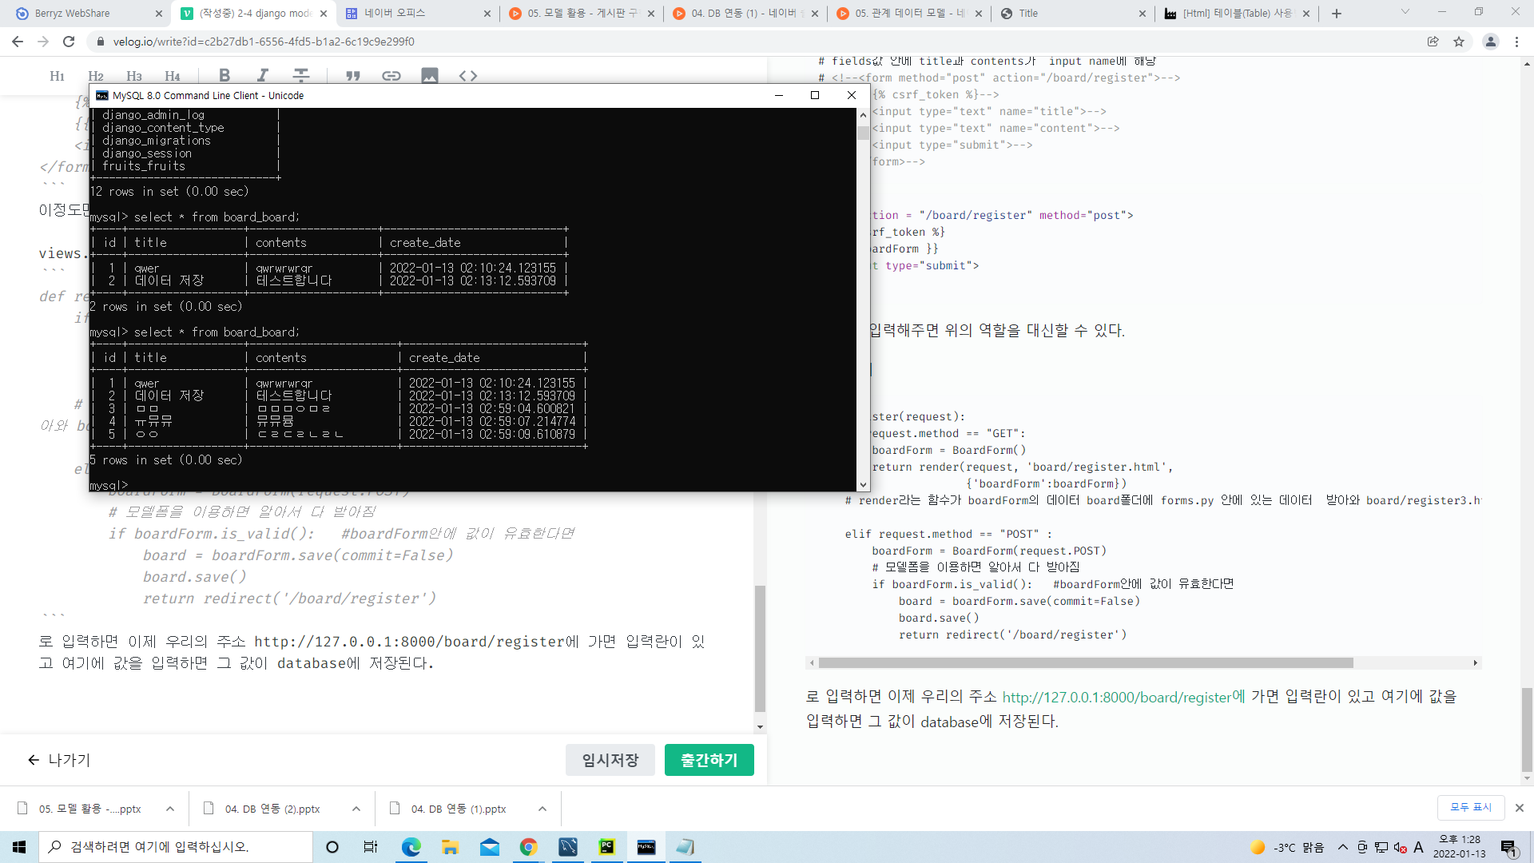Click the 임시저장 button

point(610,760)
